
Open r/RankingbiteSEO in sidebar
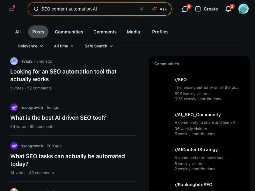pos(193,185)
